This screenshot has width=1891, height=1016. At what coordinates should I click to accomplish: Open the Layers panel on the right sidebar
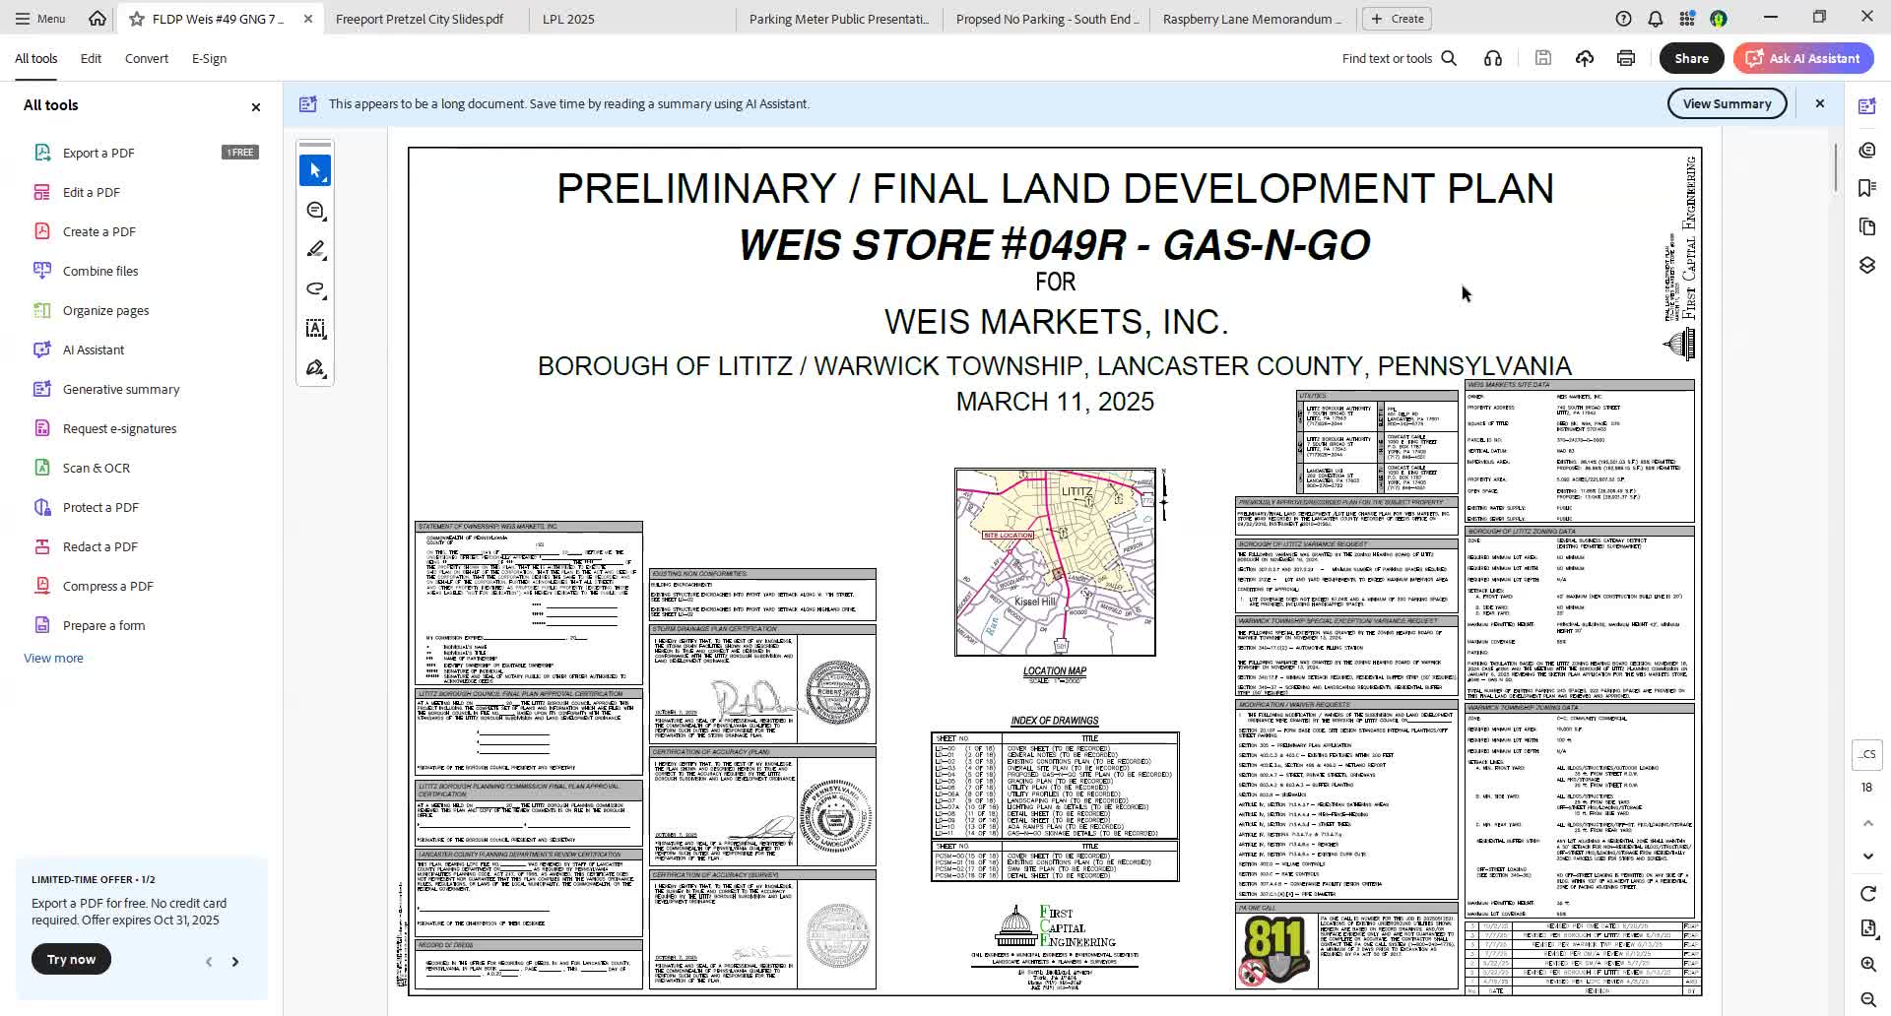(1866, 264)
